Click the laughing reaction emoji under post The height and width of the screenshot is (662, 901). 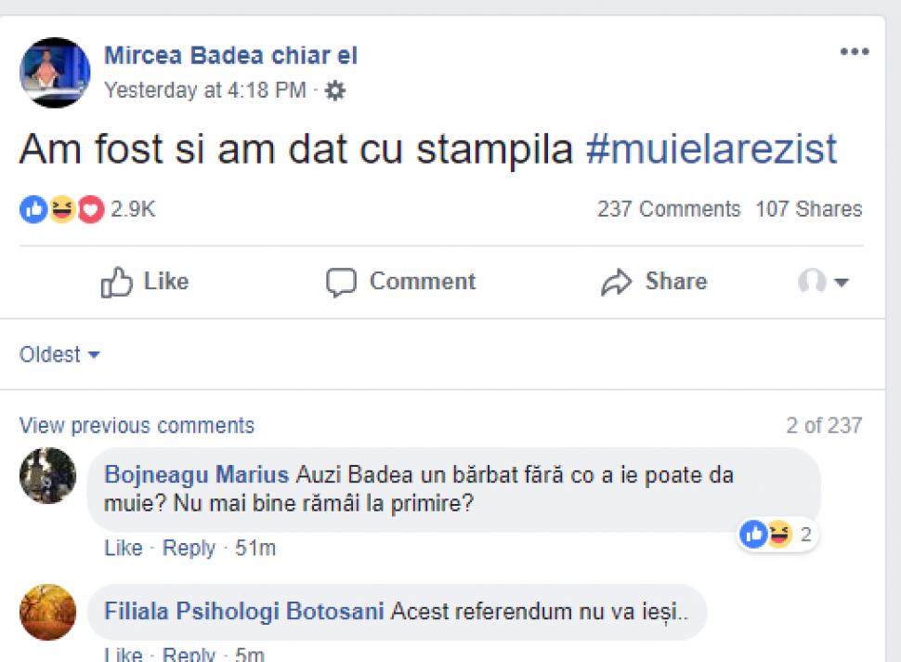(x=61, y=210)
